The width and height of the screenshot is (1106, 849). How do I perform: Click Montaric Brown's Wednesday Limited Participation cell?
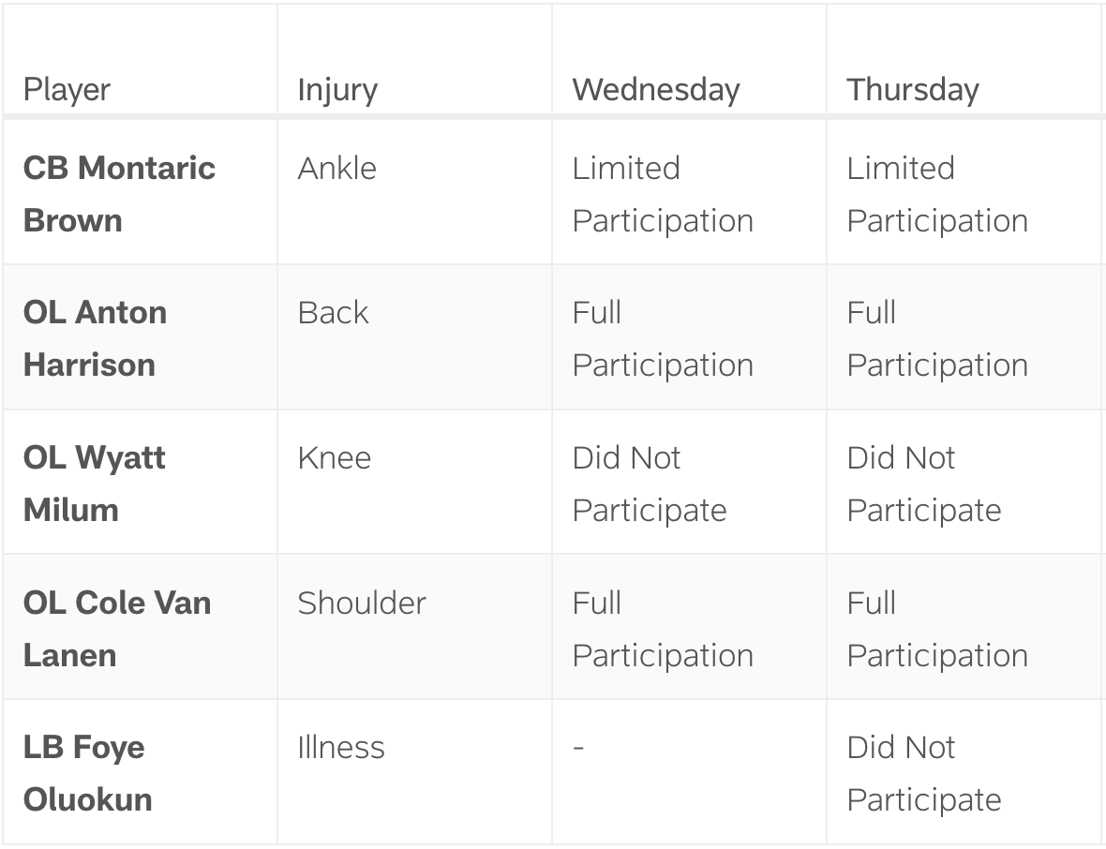pyautogui.click(x=663, y=194)
